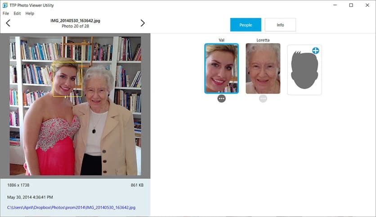This screenshot has width=376, height=217.
Task: Add a new person with plus icon
Action: point(316,51)
